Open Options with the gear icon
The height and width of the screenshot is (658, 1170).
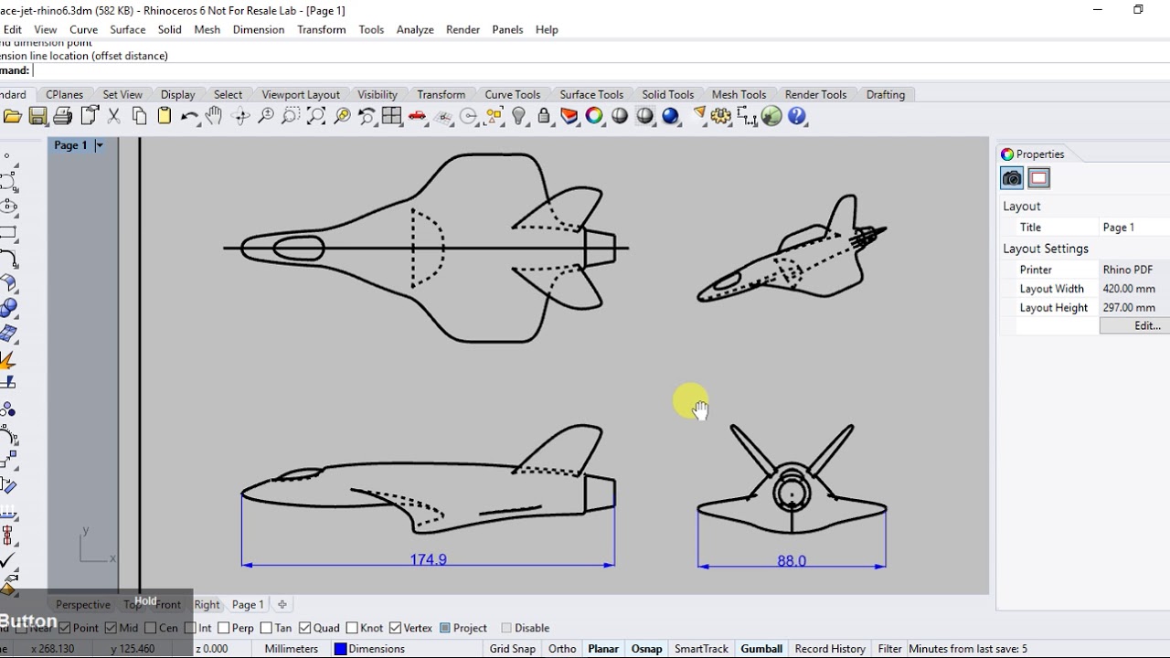tap(721, 116)
